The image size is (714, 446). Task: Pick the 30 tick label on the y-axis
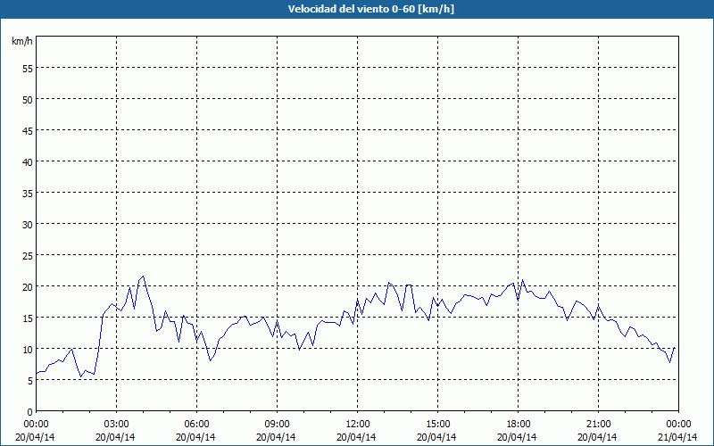click(x=28, y=225)
